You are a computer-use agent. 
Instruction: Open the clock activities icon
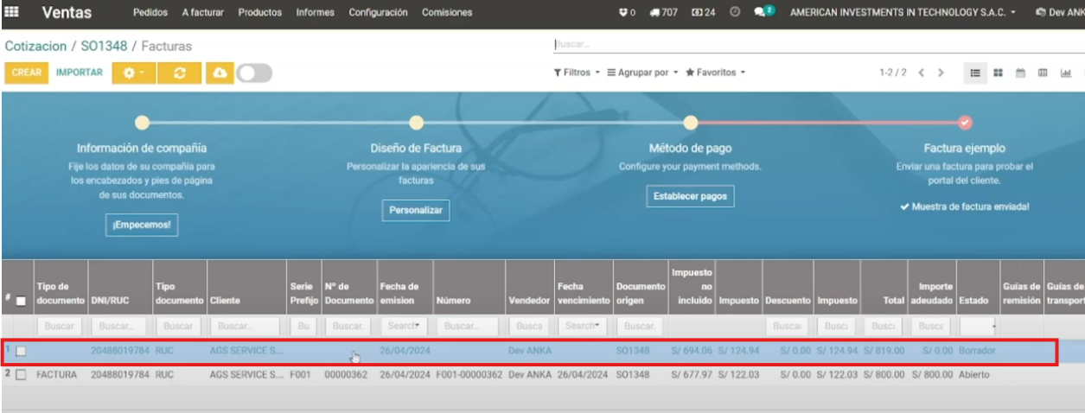coord(734,13)
